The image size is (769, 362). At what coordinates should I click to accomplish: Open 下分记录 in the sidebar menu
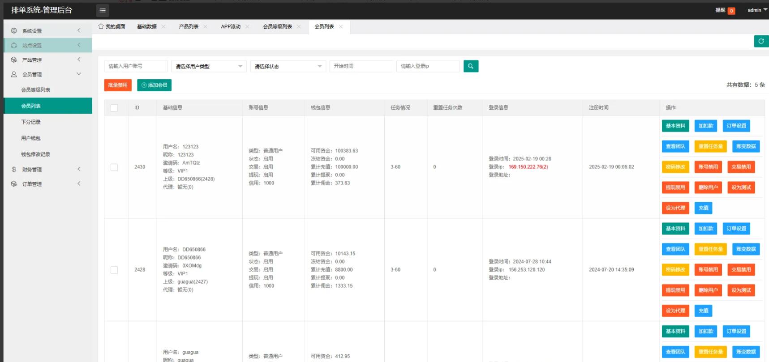point(31,122)
